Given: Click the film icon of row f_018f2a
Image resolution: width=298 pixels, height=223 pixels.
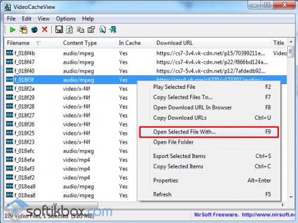Looking at the screenshot, I should tap(10, 88).
